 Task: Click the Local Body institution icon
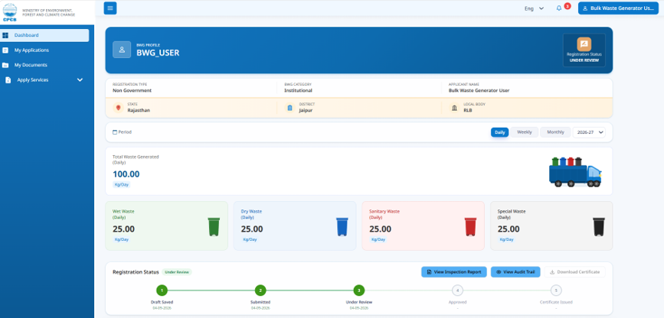coord(454,108)
